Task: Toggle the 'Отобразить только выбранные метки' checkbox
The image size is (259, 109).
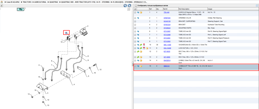Action: coord(136,6)
